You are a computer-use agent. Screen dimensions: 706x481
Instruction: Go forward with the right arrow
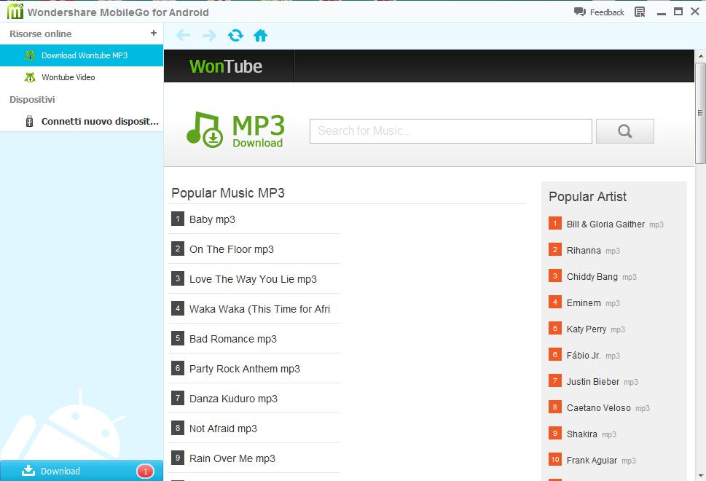209,35
